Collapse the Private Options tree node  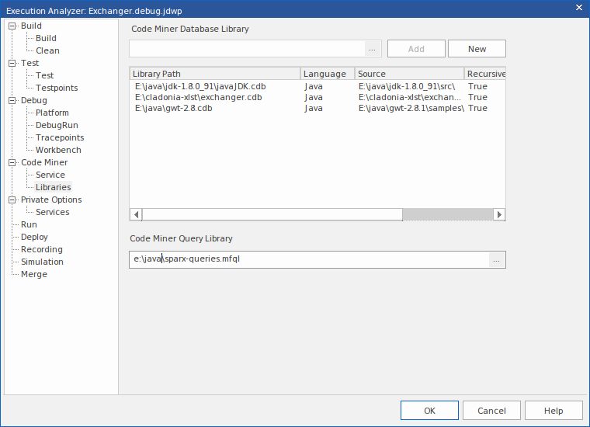click(12, 200)
